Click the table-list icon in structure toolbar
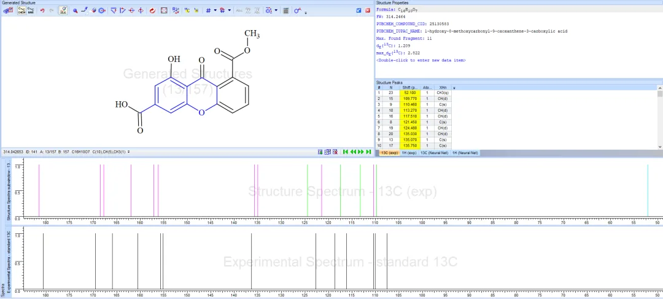The height and width of the screenshot is (299, 663). coord(286,10)
